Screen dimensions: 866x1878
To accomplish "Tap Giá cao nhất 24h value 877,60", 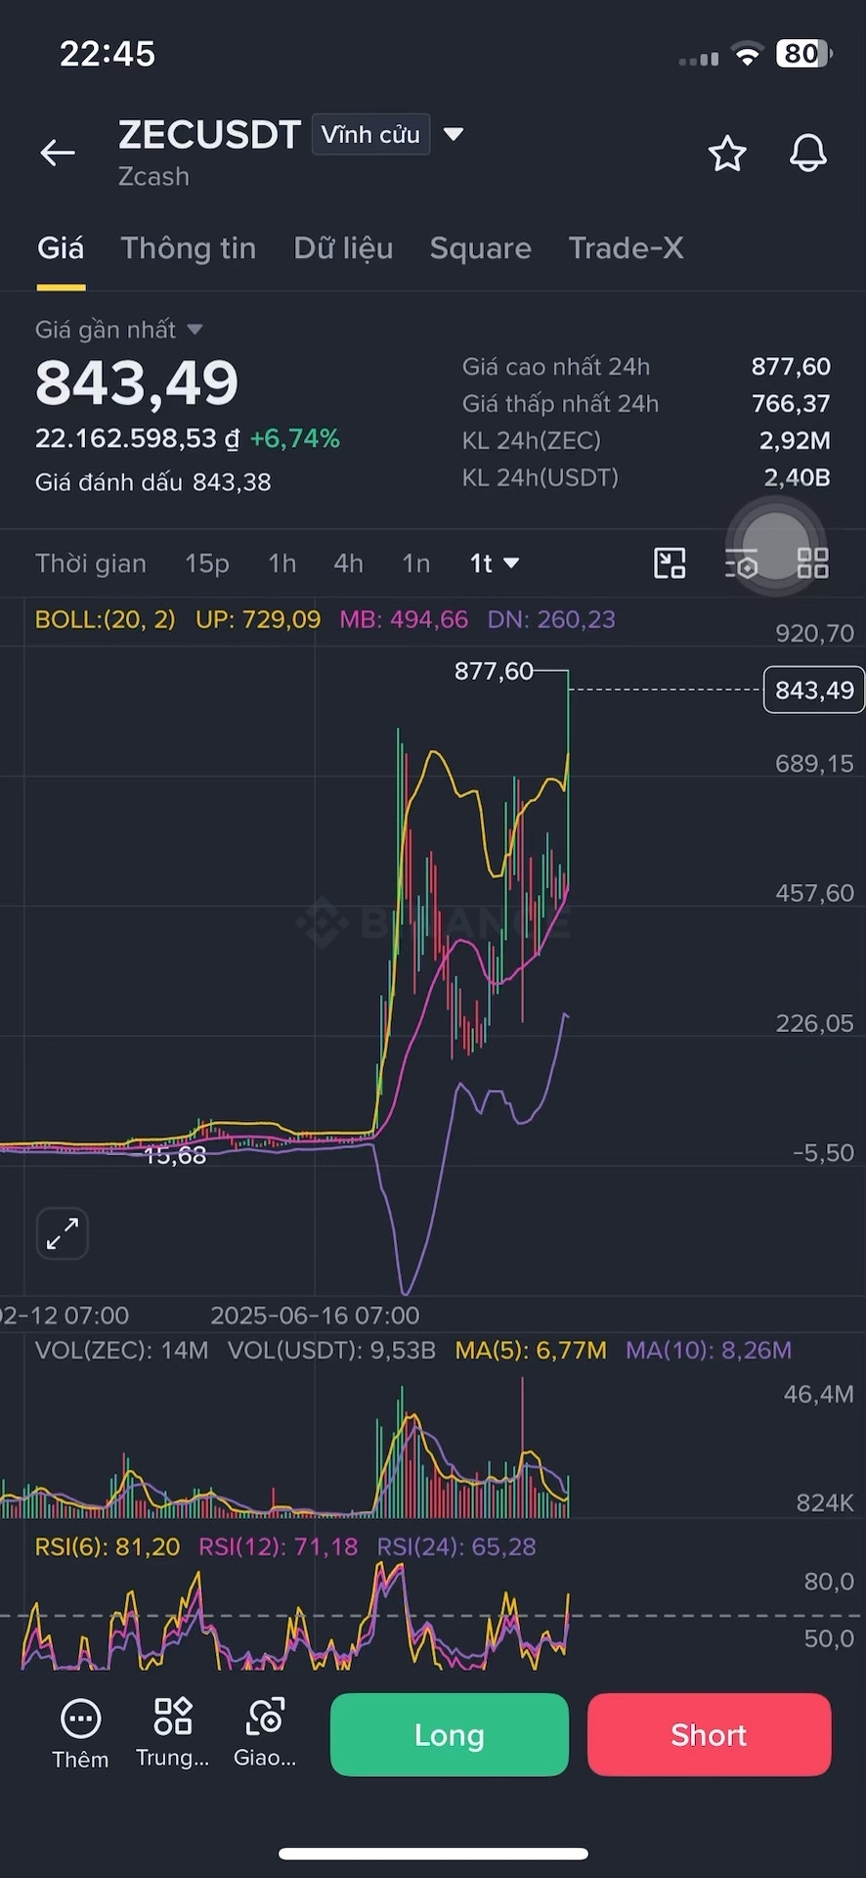I will pyautogui.click(x=791, y=367).
